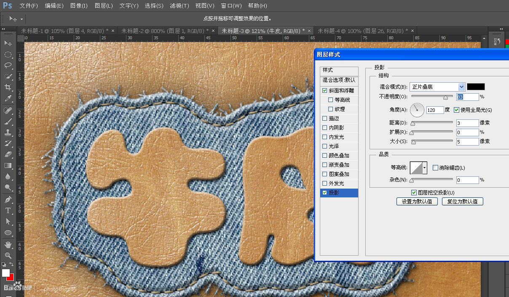Select the Path Selection tool
Viewport: 509px width, 297px height.
pyautogui.click(x=8, y=221)
